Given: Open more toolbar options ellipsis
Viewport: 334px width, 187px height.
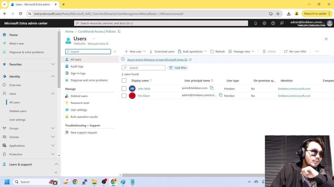Looking at the screenshot, I should (317, 51).
